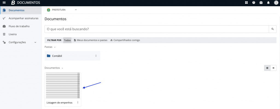Collapse the Documentos list section
280x109 pixels.
62,68
